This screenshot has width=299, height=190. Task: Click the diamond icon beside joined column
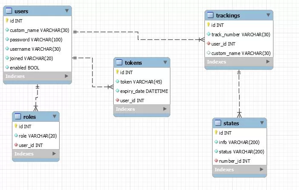pos(7,58)
